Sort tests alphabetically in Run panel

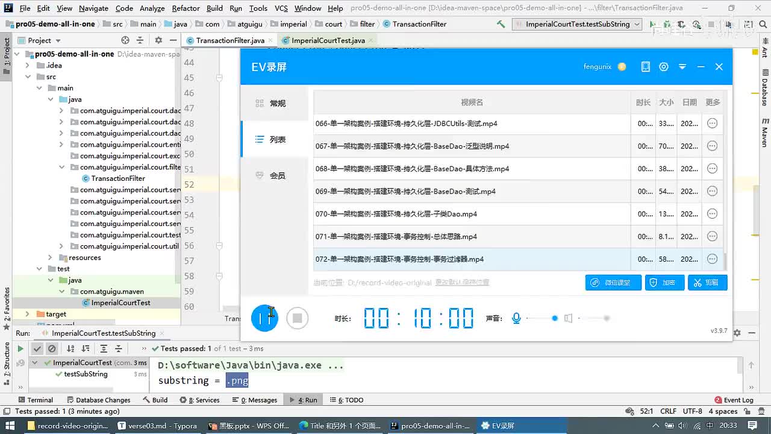click(71, 348)
